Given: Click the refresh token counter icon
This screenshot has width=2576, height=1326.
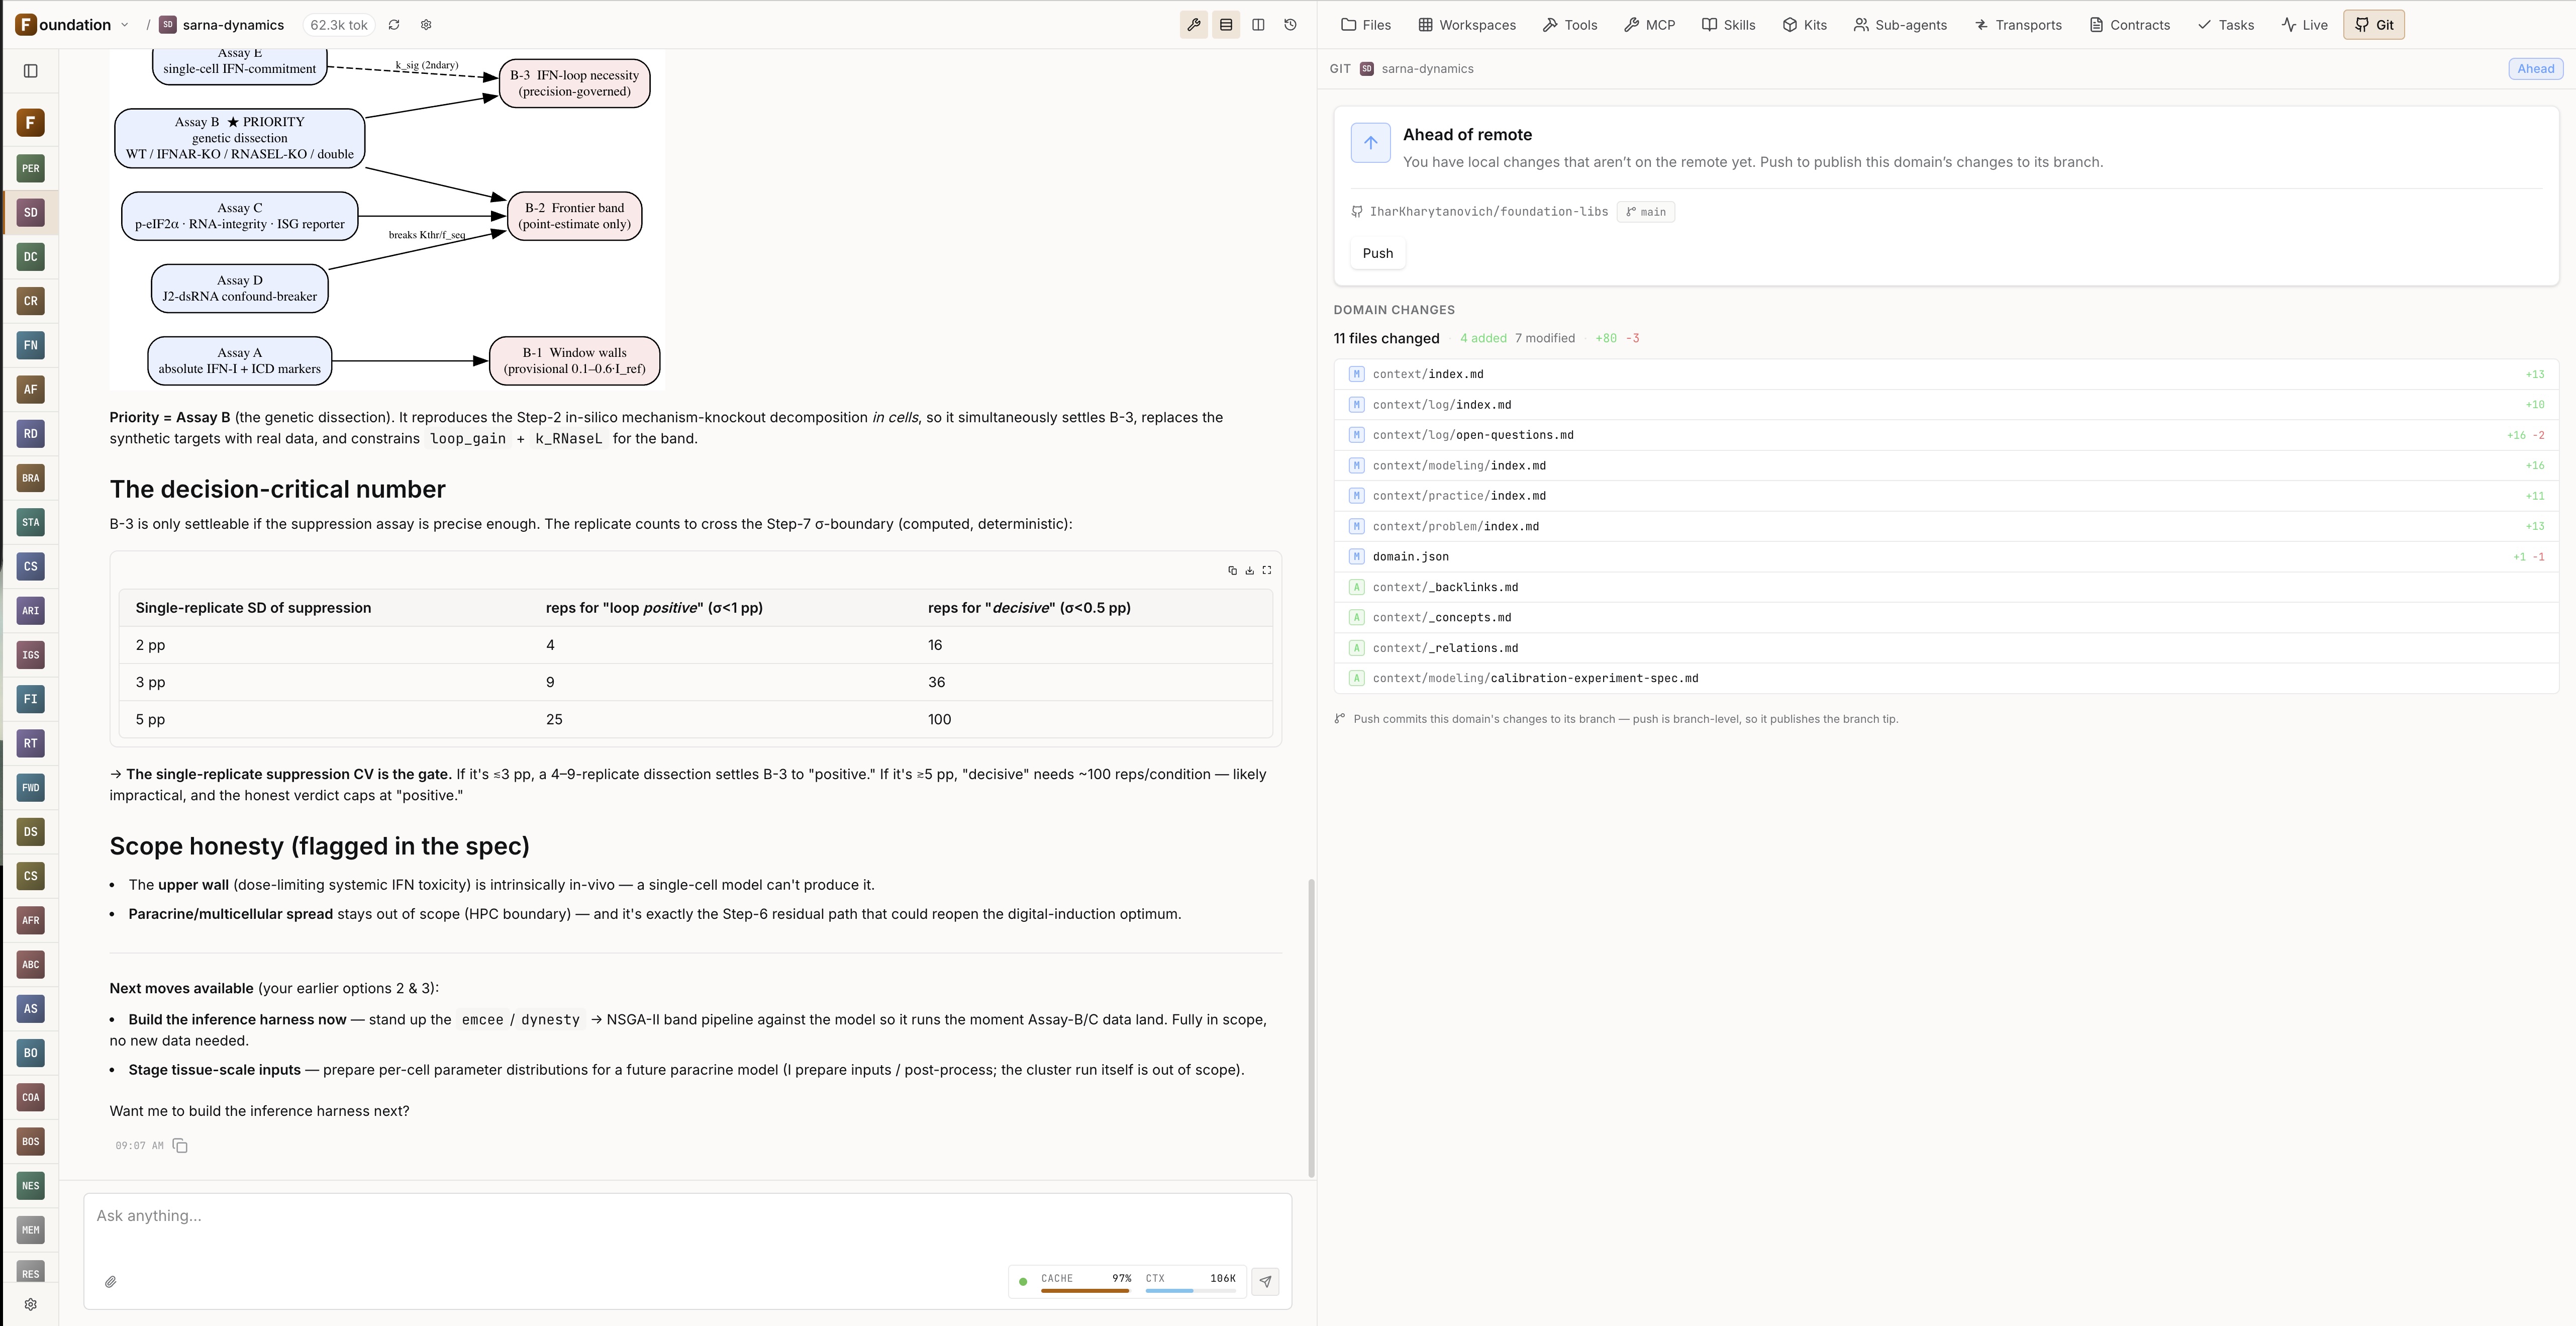Looking at the screenshot, I should pyautogui.click(x=394, y=25).
